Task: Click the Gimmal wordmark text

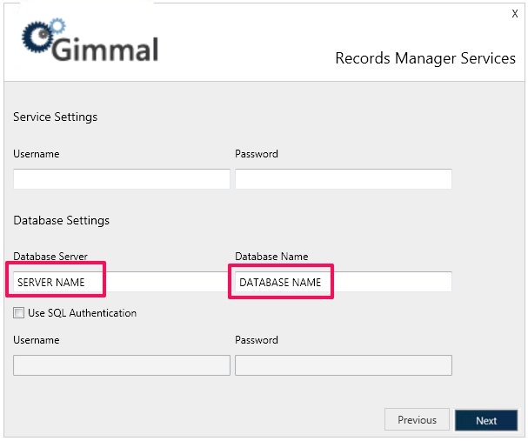Action: click(x=105, y=48)
